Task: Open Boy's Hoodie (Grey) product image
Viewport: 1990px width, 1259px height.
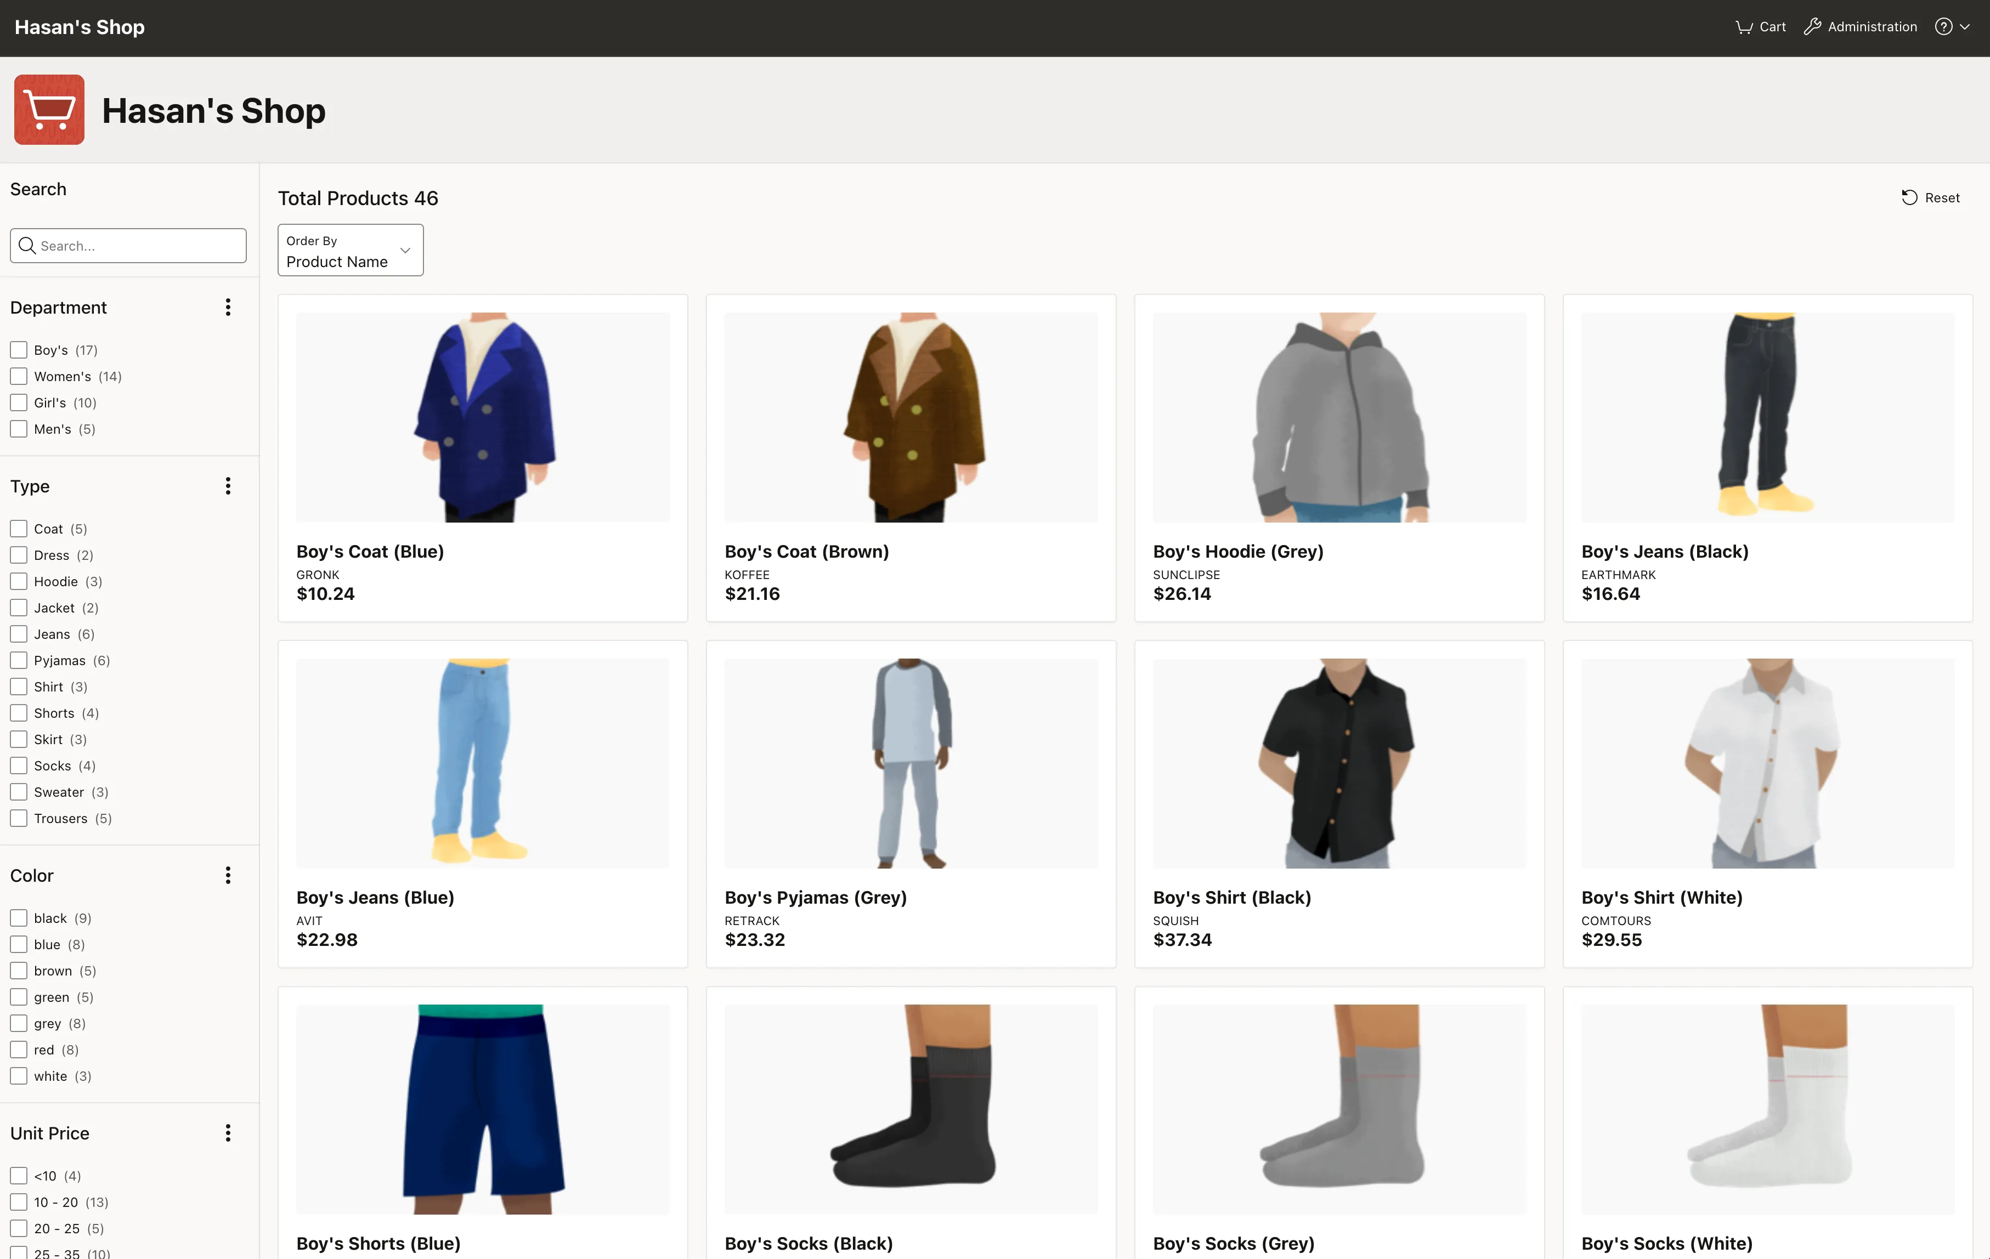Action: click(x=1339, y=417)
